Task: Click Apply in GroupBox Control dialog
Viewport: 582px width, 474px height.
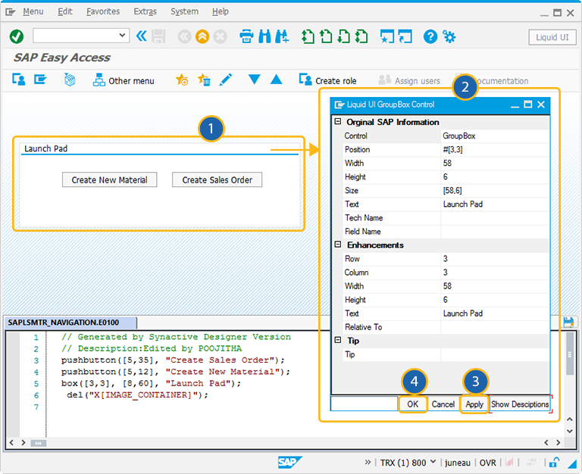Action: click(474, 404)
